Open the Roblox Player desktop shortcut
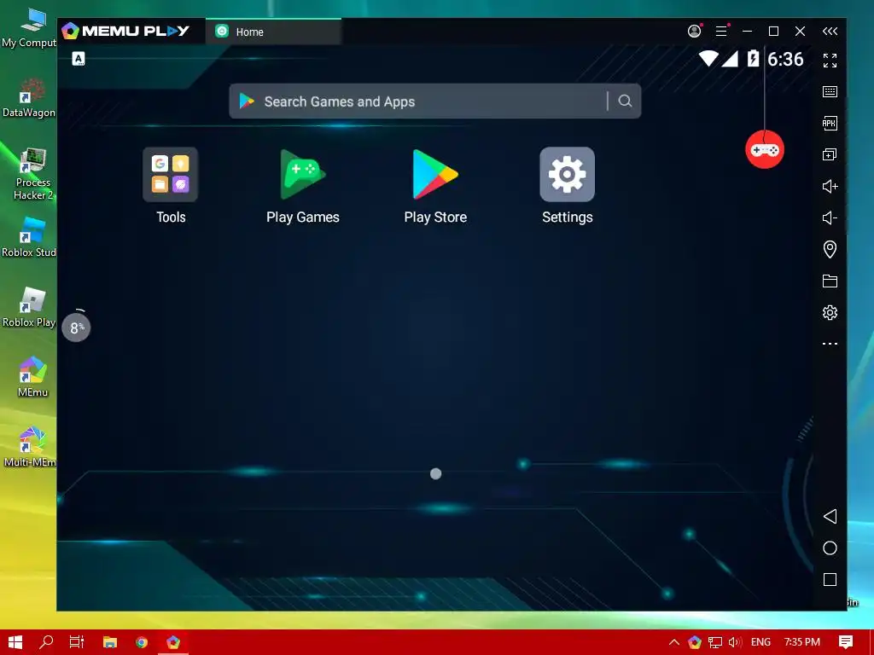The image size is (874, 655). [29, 307]
